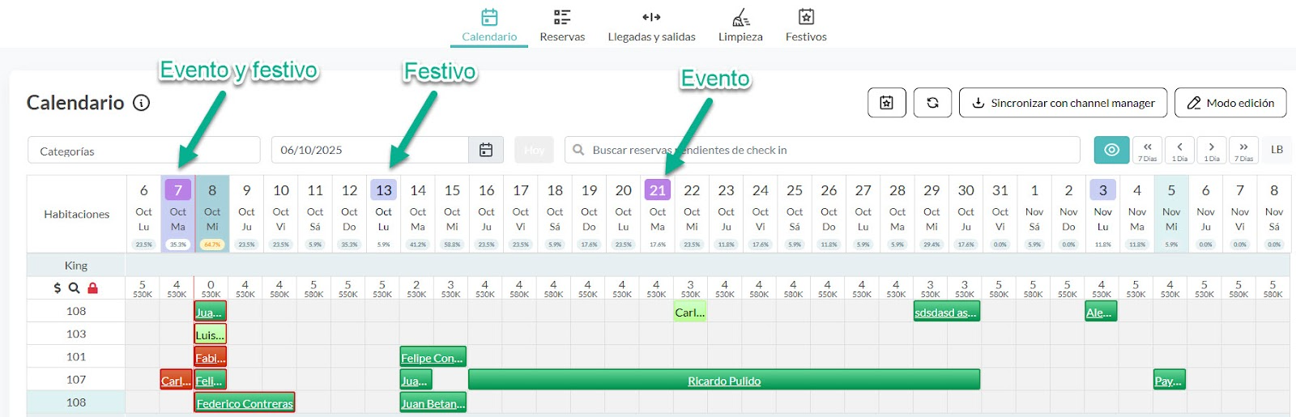
Task: Click the magnifier icon in King row
Action: pos(75,288)
